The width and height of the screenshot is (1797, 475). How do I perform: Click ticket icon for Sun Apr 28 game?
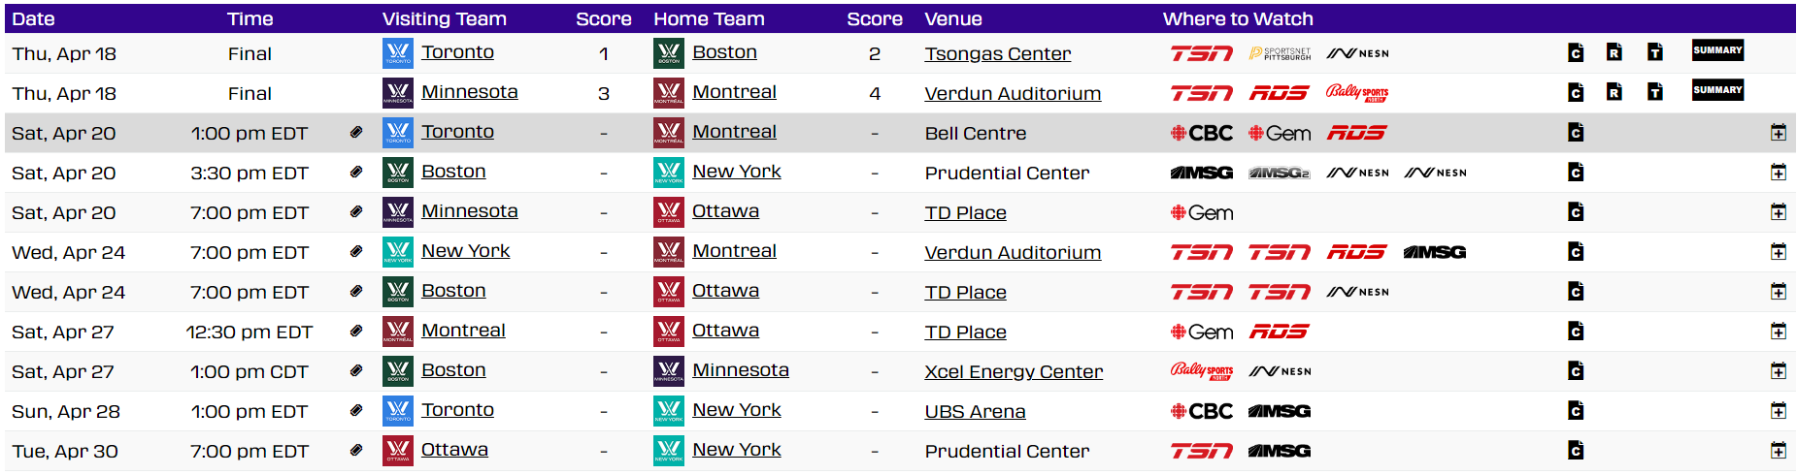[x=356, y=411]
